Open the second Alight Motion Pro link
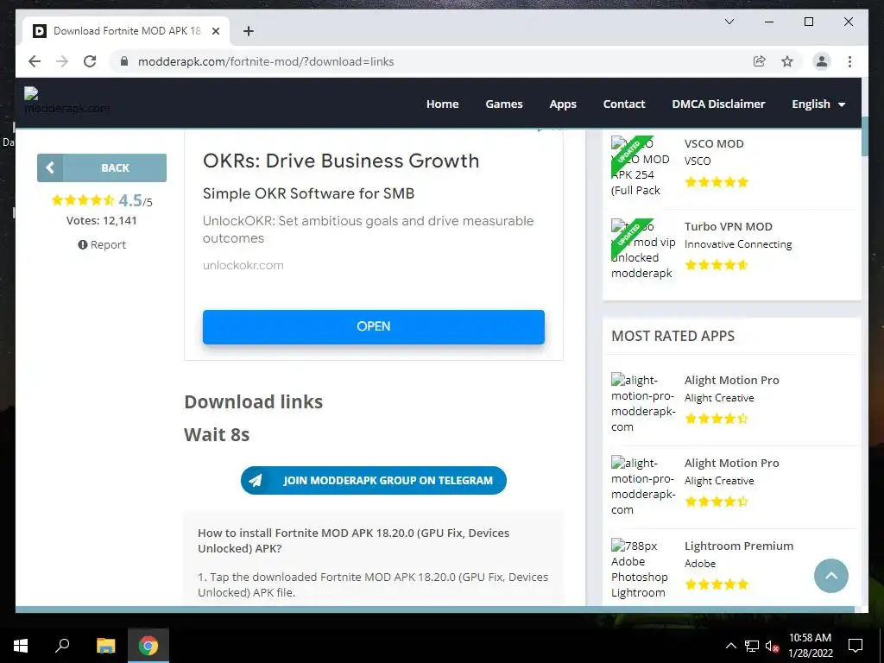Viewport: 884px width, 663px height. click(x=731, y=464)
